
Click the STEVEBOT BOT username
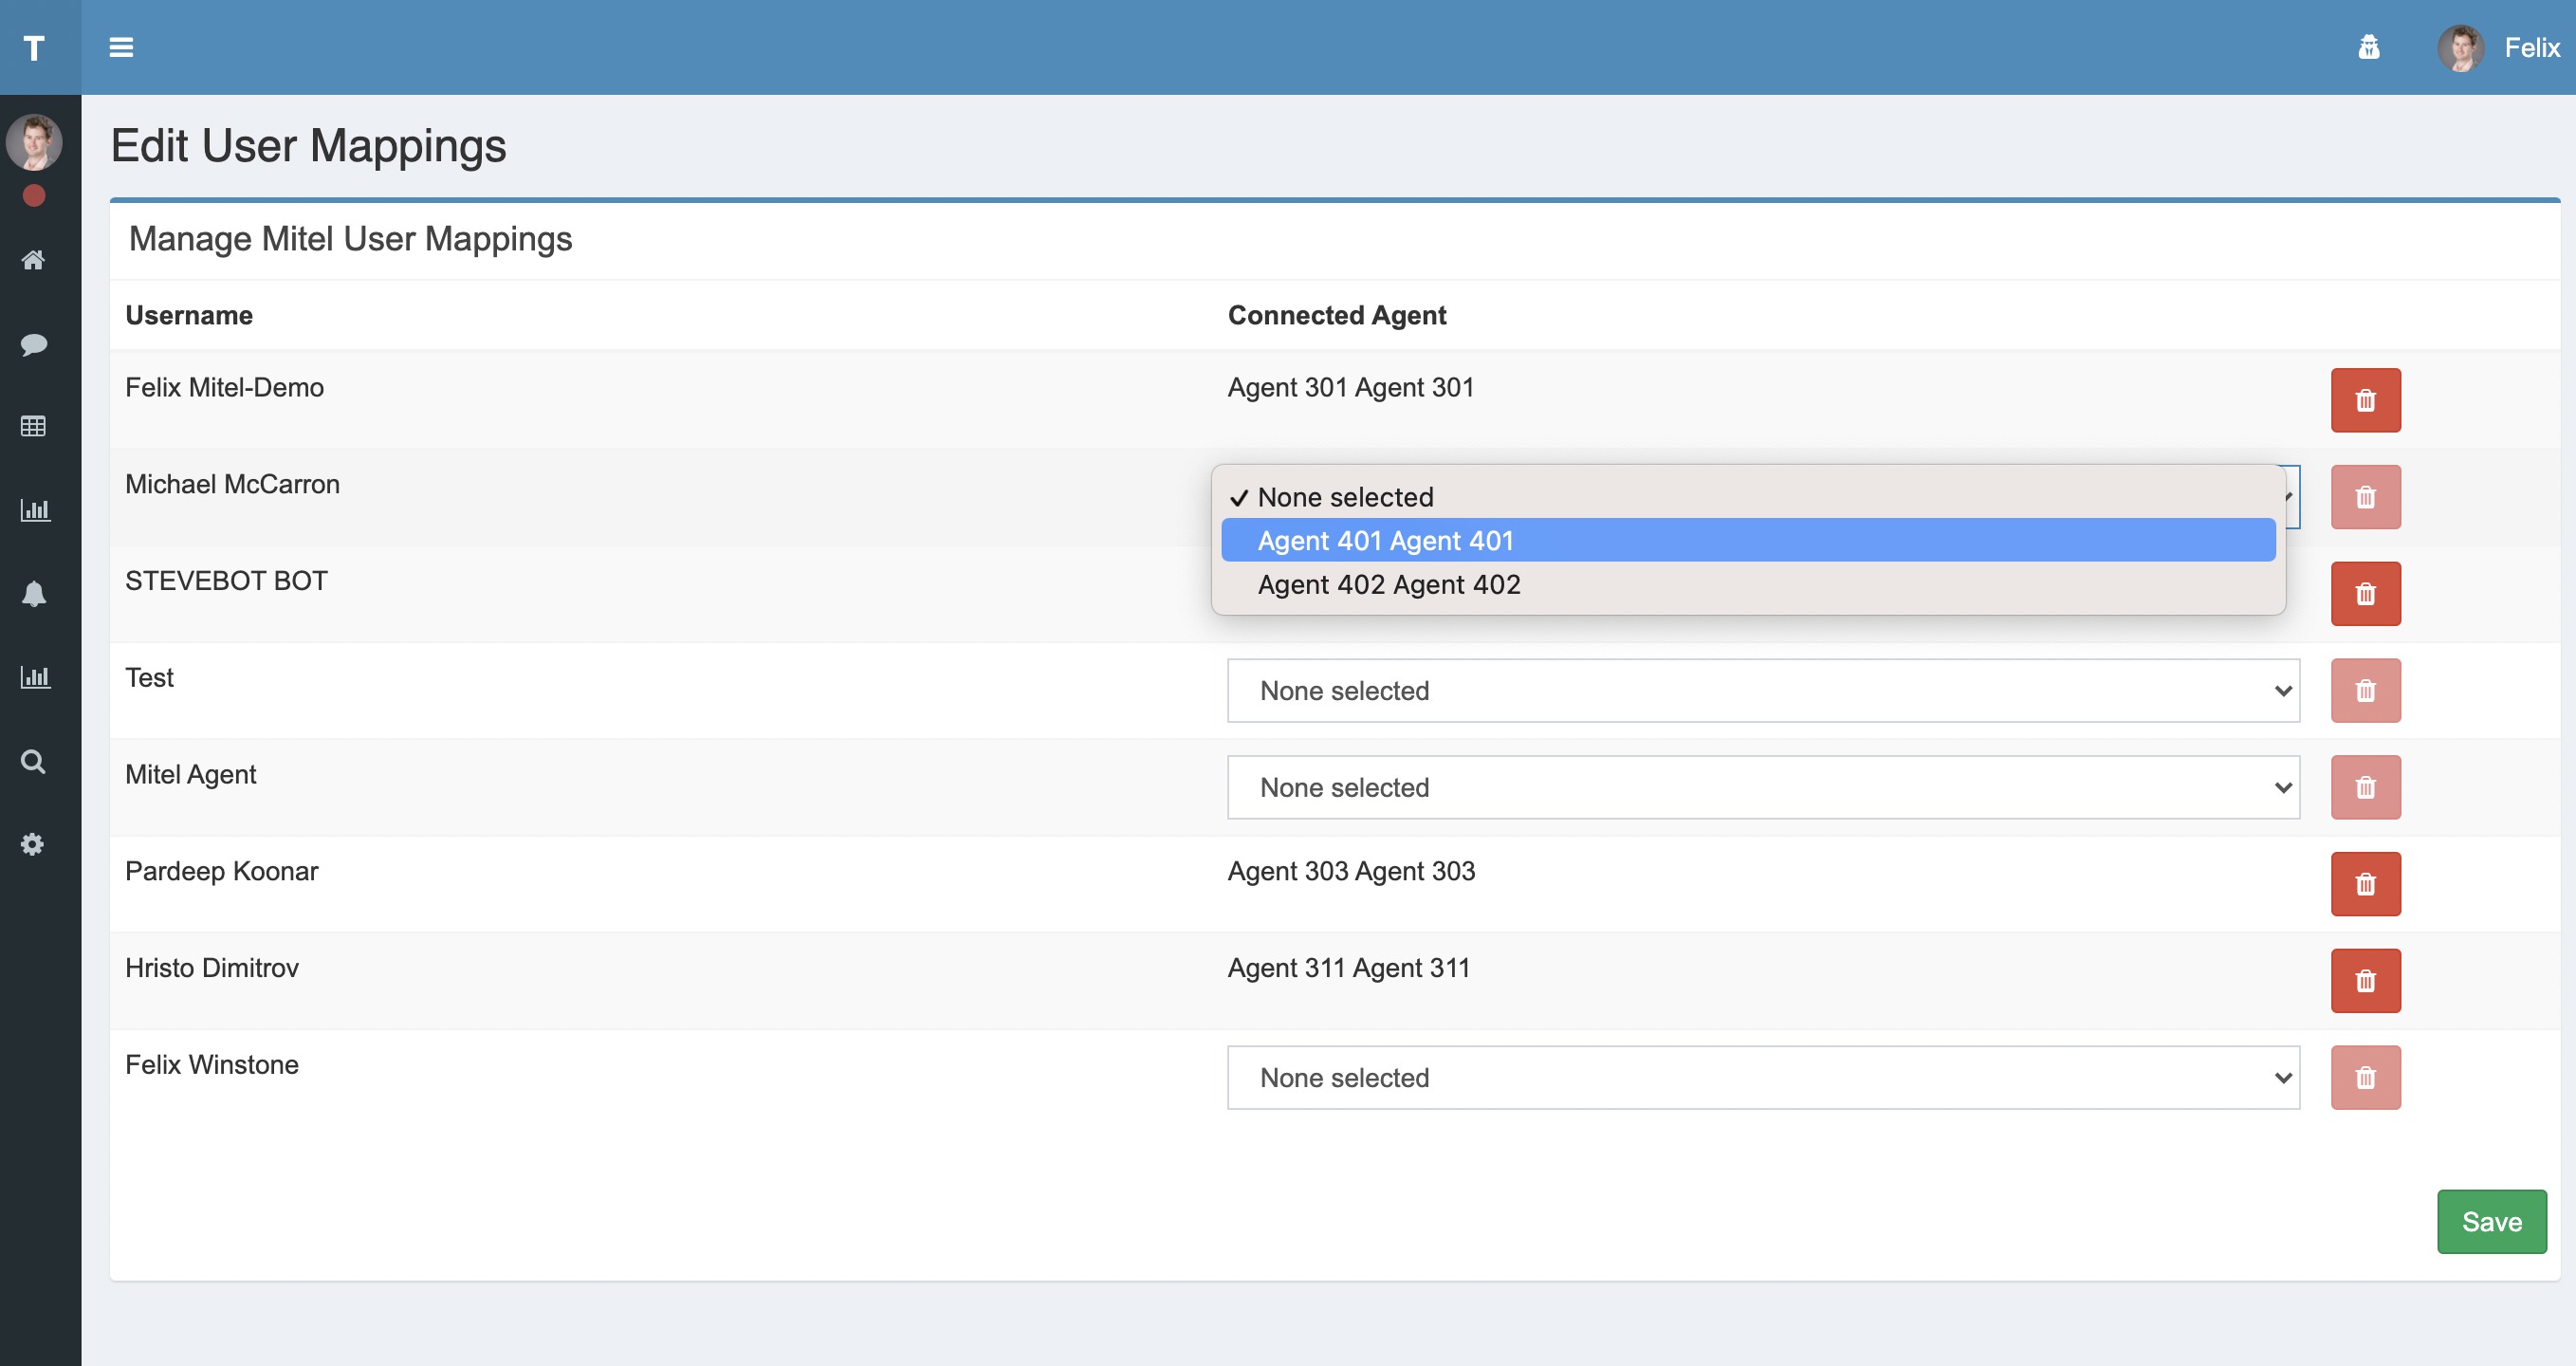coord(226,580)
